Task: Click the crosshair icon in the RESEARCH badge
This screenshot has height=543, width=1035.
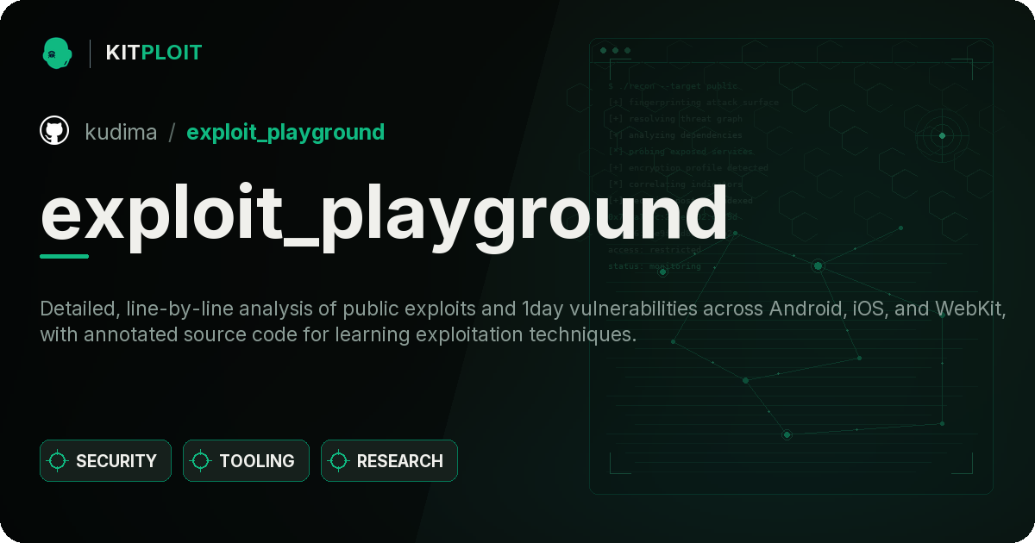Action: click(339, 461)
